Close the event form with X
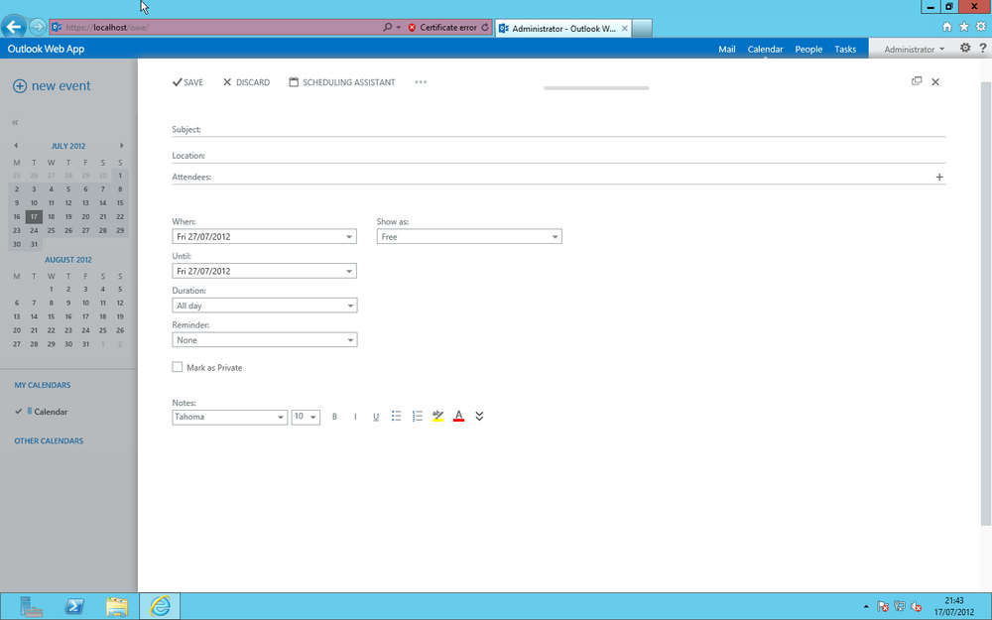 pos(935,81)
